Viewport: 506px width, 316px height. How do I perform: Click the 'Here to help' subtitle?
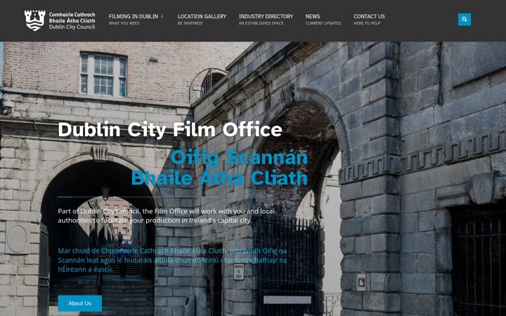[x=367, y=23]
